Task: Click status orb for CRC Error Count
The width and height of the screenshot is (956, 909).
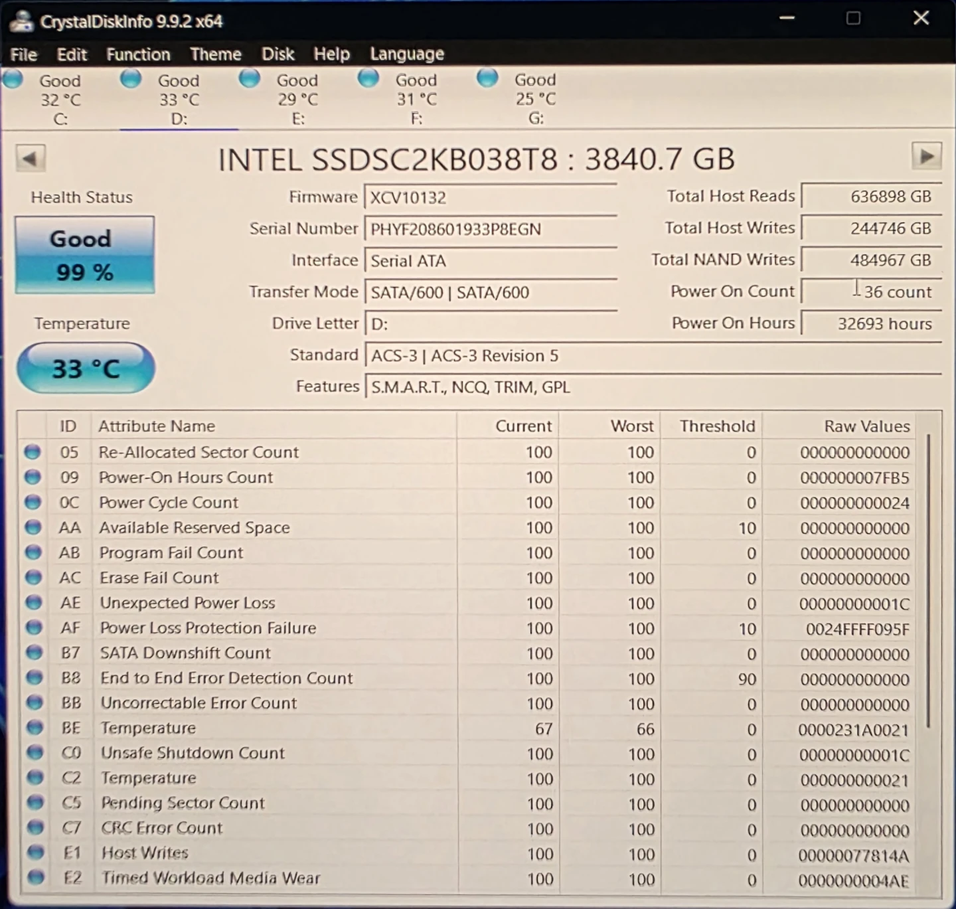Action: [35, 827]
